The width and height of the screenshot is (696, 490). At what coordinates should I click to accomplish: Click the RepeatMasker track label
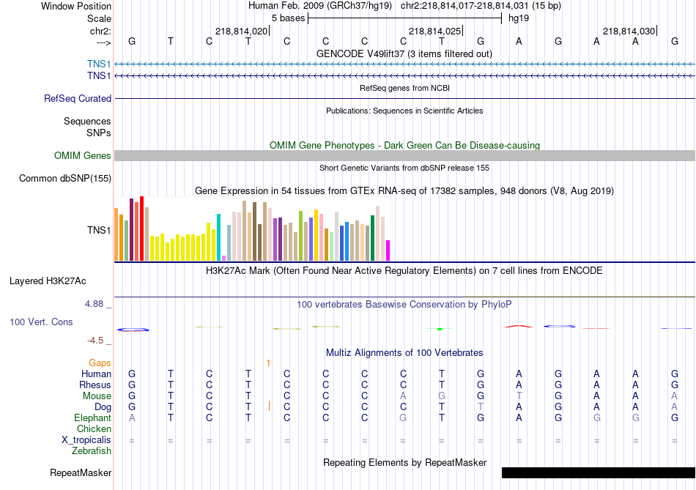[81, 472]
